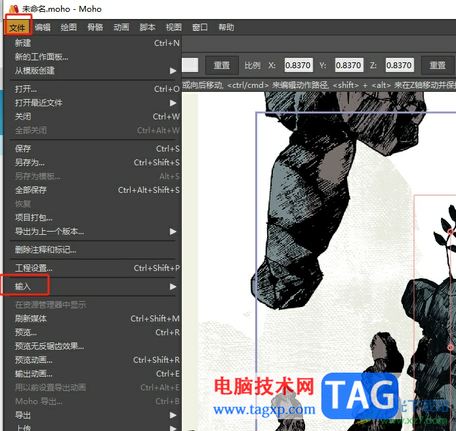Expand the 打开最近文件 submenu
Screen dimensions: 456x431
(x=93, y=102)
